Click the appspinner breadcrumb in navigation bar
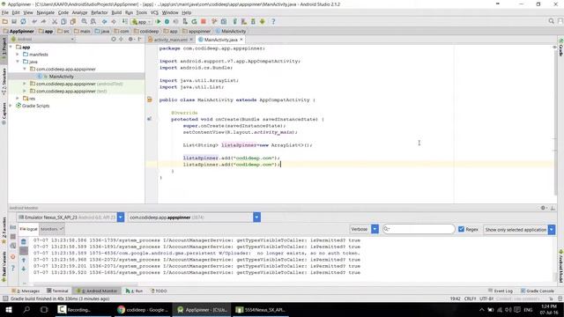This screenshot has height=317, width=564. tap(197, 32)
